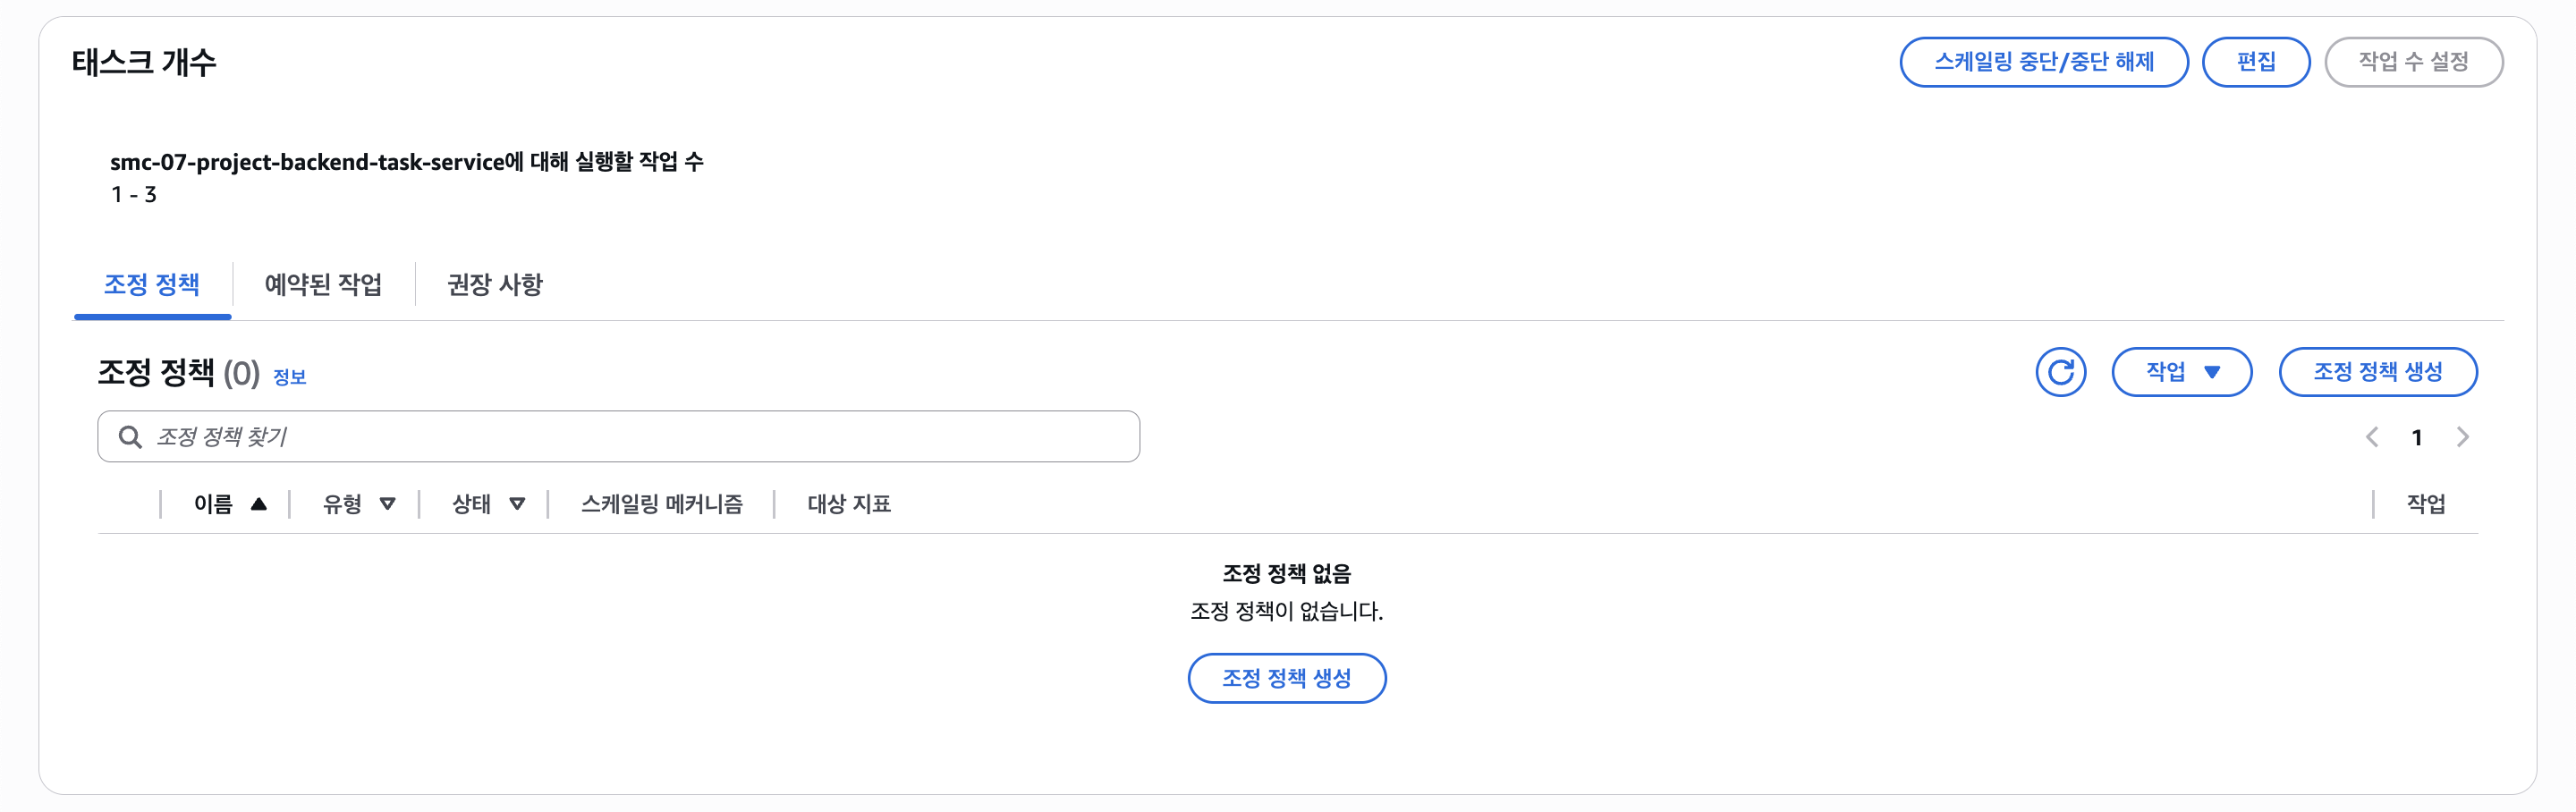Click the search magnifier icon
The image size is (2576, 812).
(130, 437)
